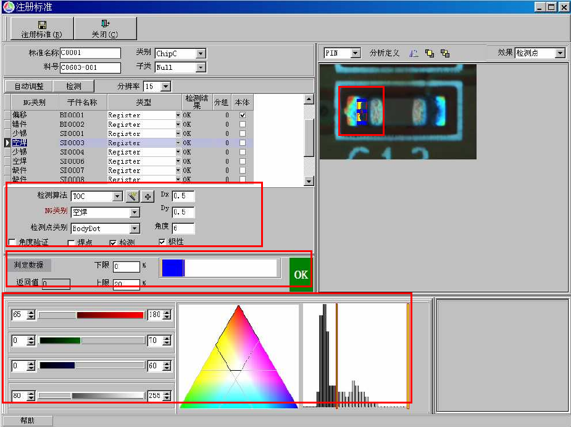This screenshot has width=571, height=427.
Task: Click the 元件名称 column header
Action: pyautogui.click(x=82, y=103)
